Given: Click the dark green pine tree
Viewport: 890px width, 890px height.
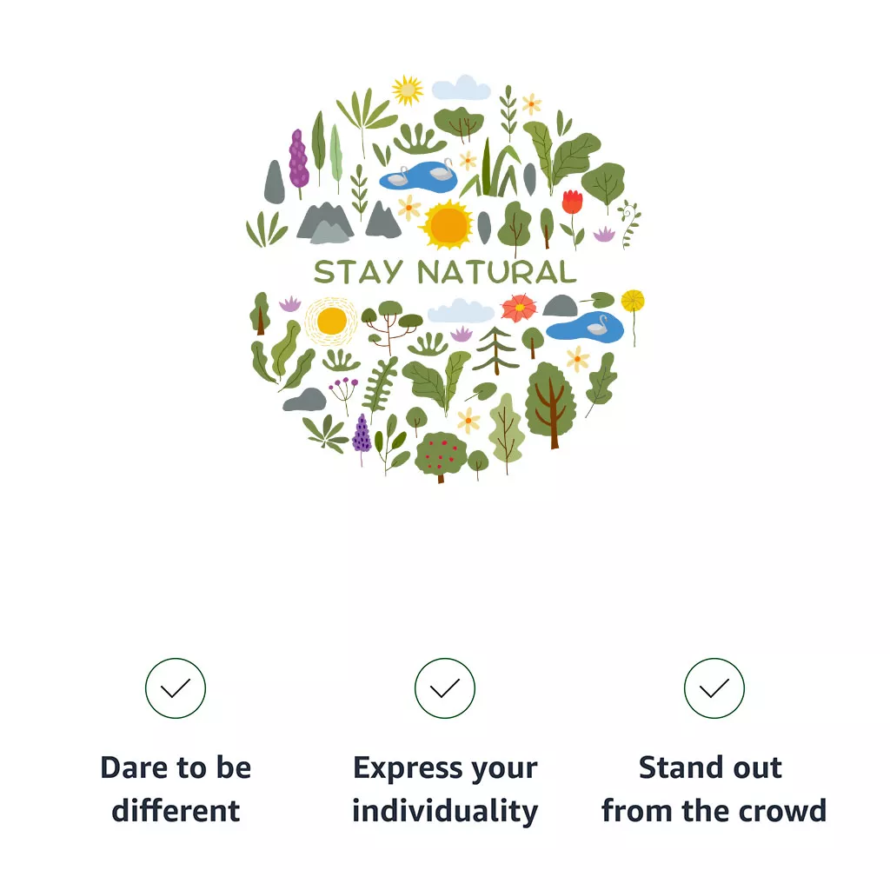Looking at the screenshot, I should click(497, 349).
